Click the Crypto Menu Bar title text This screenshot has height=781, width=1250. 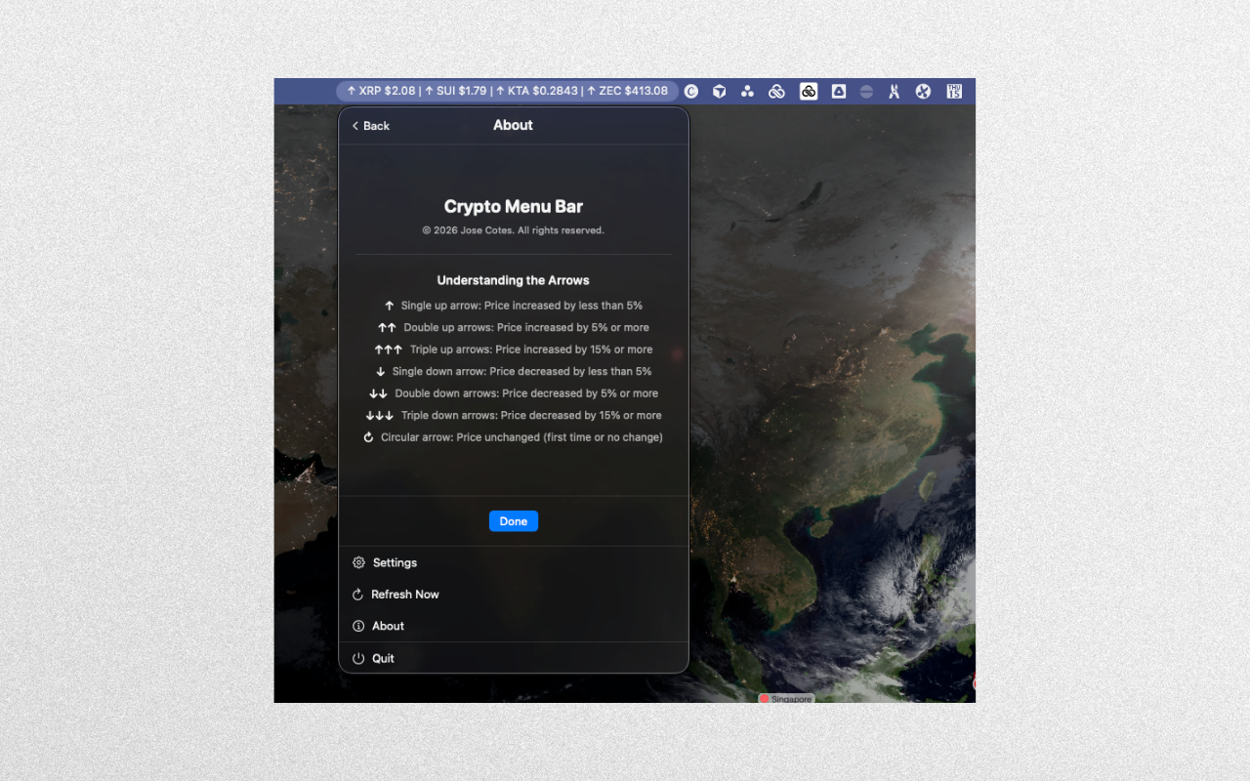pyautogui.click(x=513, y=207)
